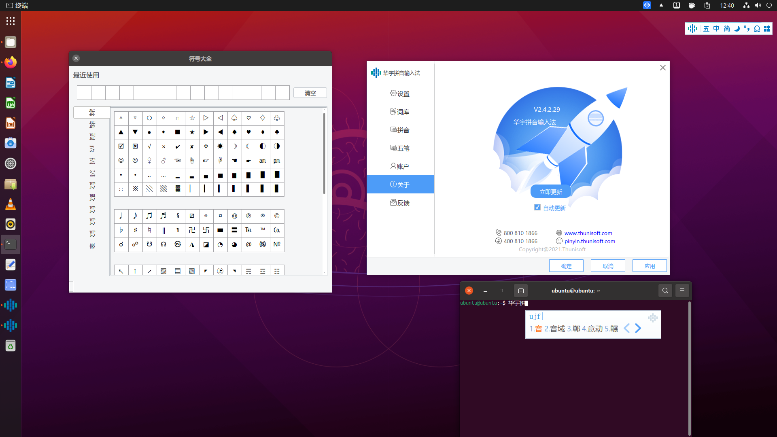The height and width of the screenshot is (437, 777).
Task: Insert the eighth note ♪ symbol
Action: click(x=135, y=216)
